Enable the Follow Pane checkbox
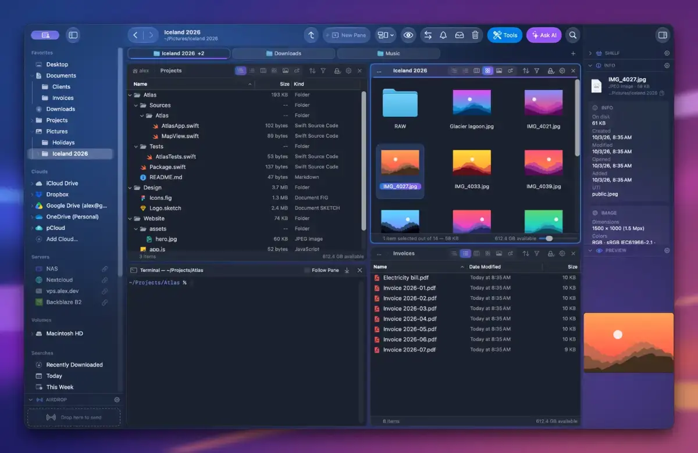 [307, 270]
